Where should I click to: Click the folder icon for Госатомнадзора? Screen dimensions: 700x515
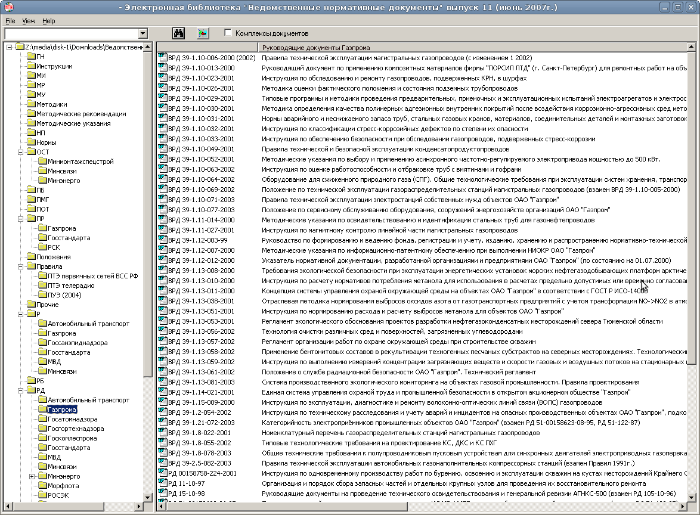(42, 418)
